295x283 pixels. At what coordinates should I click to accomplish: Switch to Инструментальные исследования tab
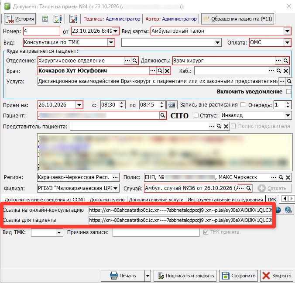(225, 200)
